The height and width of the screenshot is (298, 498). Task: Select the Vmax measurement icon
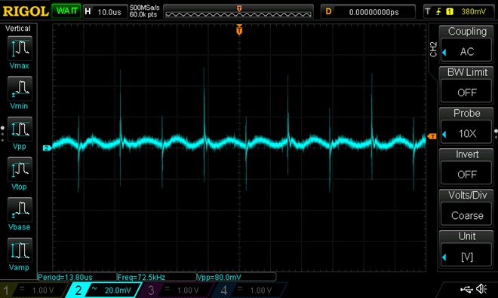point(20,48)
